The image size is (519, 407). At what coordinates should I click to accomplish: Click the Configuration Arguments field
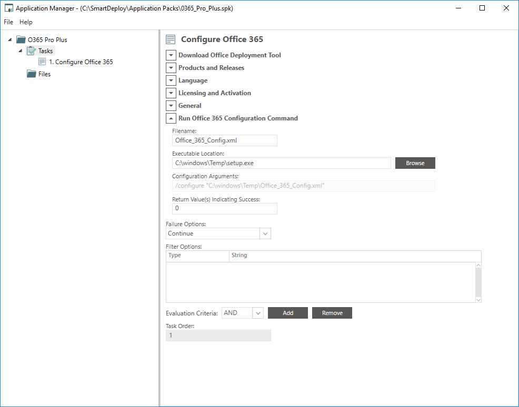click(x=304, y=186)
